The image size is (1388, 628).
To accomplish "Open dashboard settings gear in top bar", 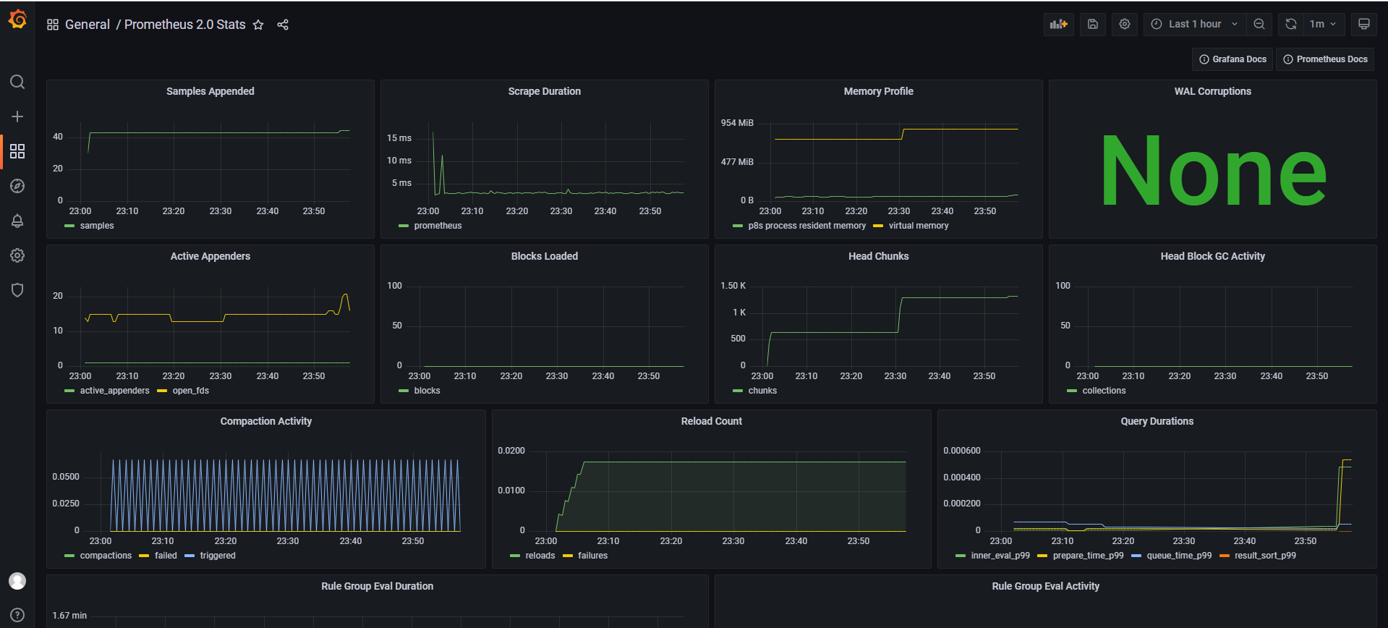I will tap(1125, 24).
